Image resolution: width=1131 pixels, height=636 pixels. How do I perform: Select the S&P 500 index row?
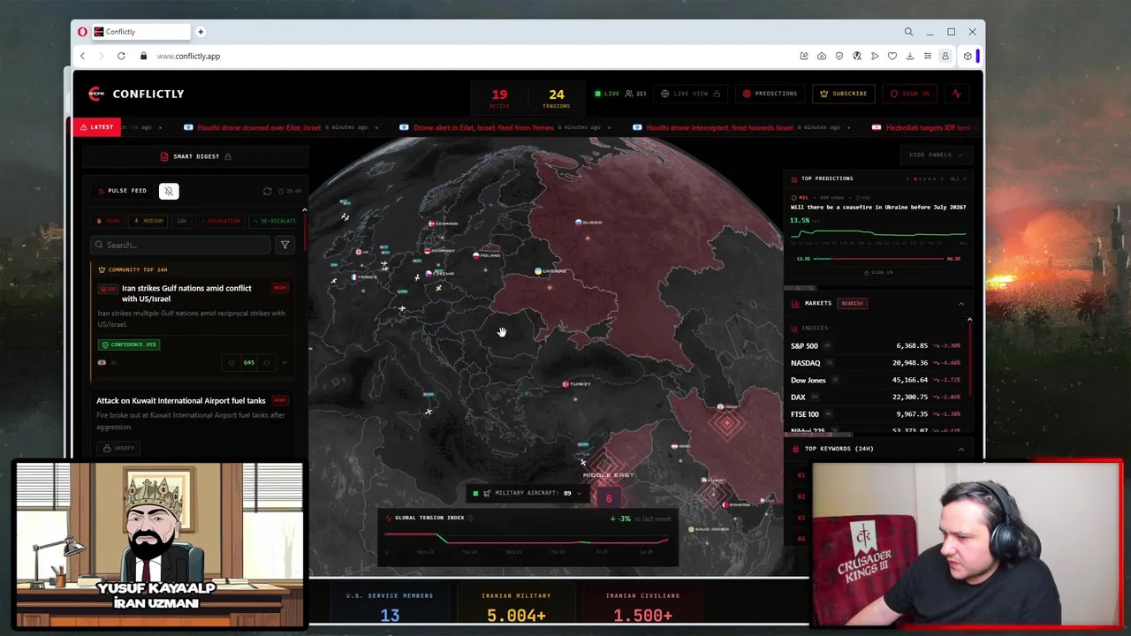[x=876, y=346]
